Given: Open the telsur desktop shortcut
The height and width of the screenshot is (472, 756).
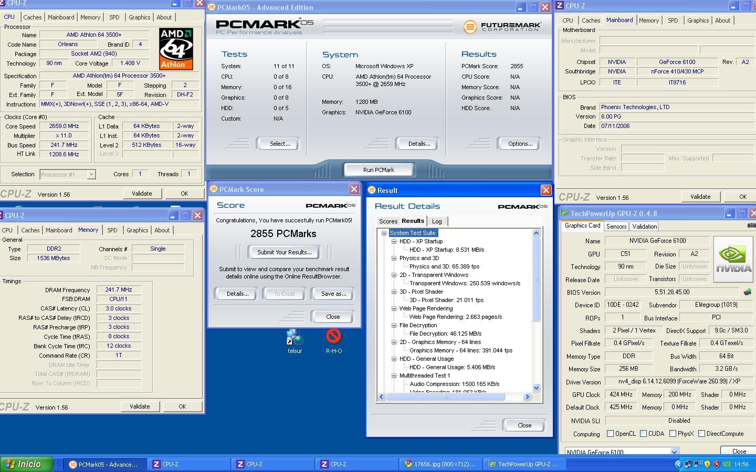Looking at the screenshot, I should point(295,341).
